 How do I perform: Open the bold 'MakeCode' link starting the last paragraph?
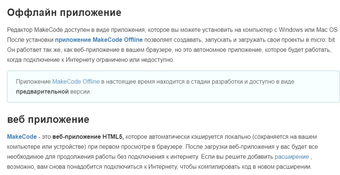(22, 137)
